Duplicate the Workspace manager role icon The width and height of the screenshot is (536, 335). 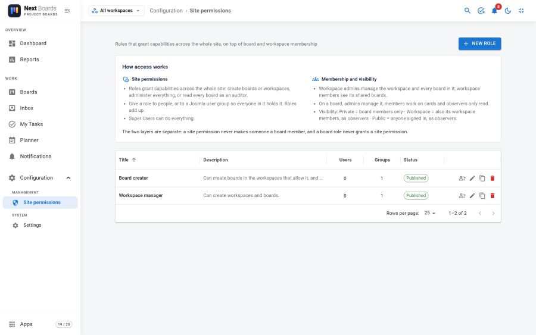coord(482,196)
